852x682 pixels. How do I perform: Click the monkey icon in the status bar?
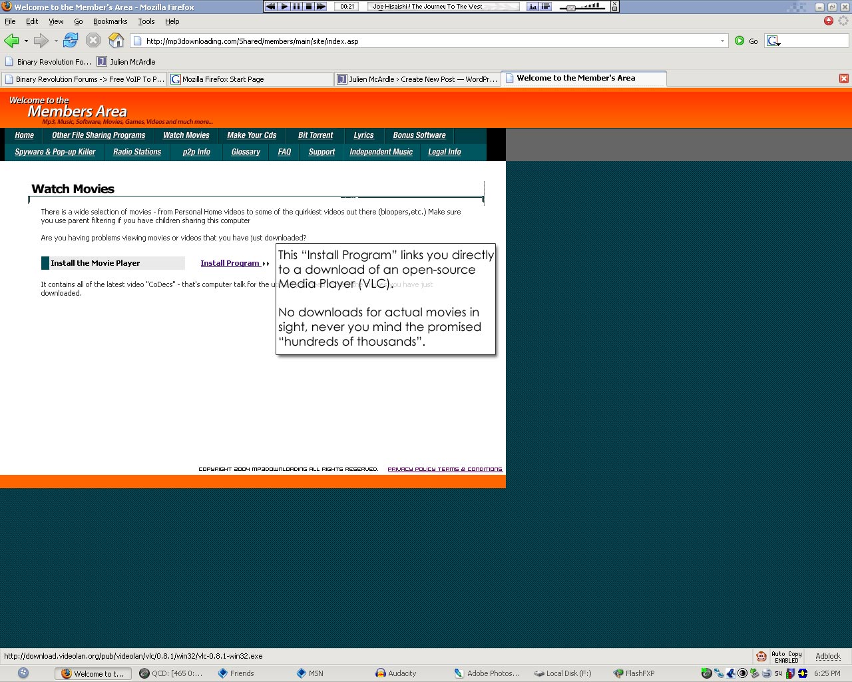tap(761, 656)
